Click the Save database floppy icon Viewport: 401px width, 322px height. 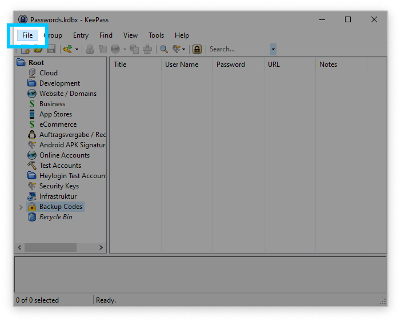(51, 49)
